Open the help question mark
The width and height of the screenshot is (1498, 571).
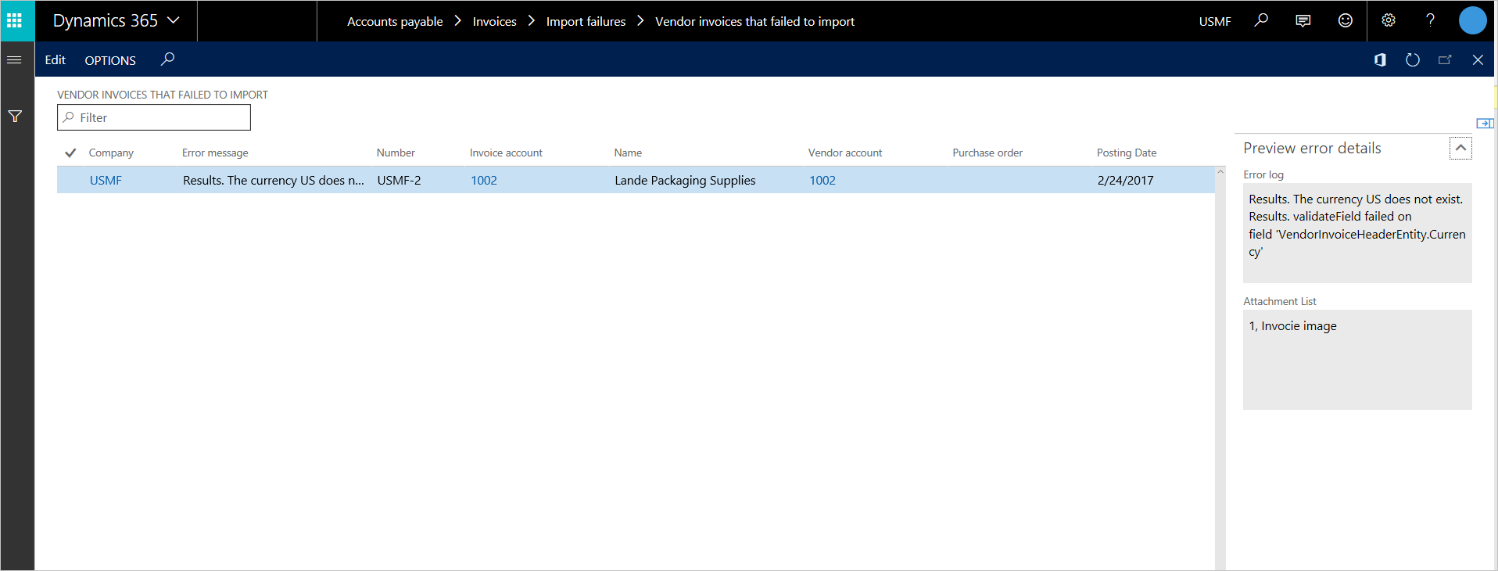[1430, 20]
